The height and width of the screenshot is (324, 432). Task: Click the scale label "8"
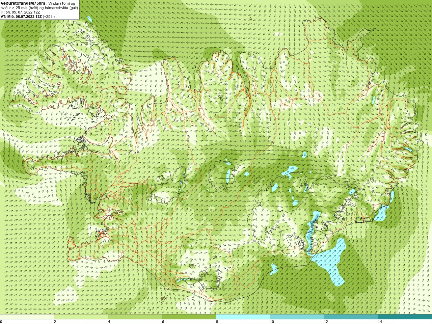tap(217, 322)
